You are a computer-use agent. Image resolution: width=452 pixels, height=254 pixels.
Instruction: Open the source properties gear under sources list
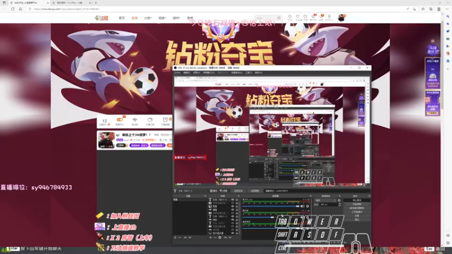(220, 238)
